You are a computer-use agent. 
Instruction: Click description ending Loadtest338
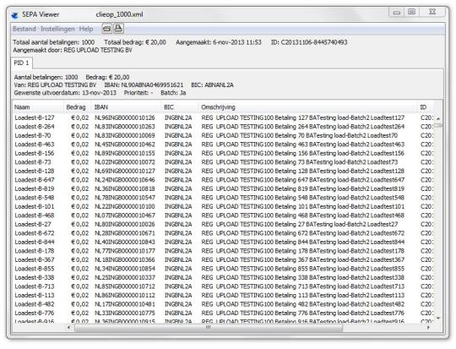303,277
